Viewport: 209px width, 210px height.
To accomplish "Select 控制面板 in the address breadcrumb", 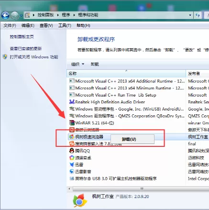I will pos(45,15).
